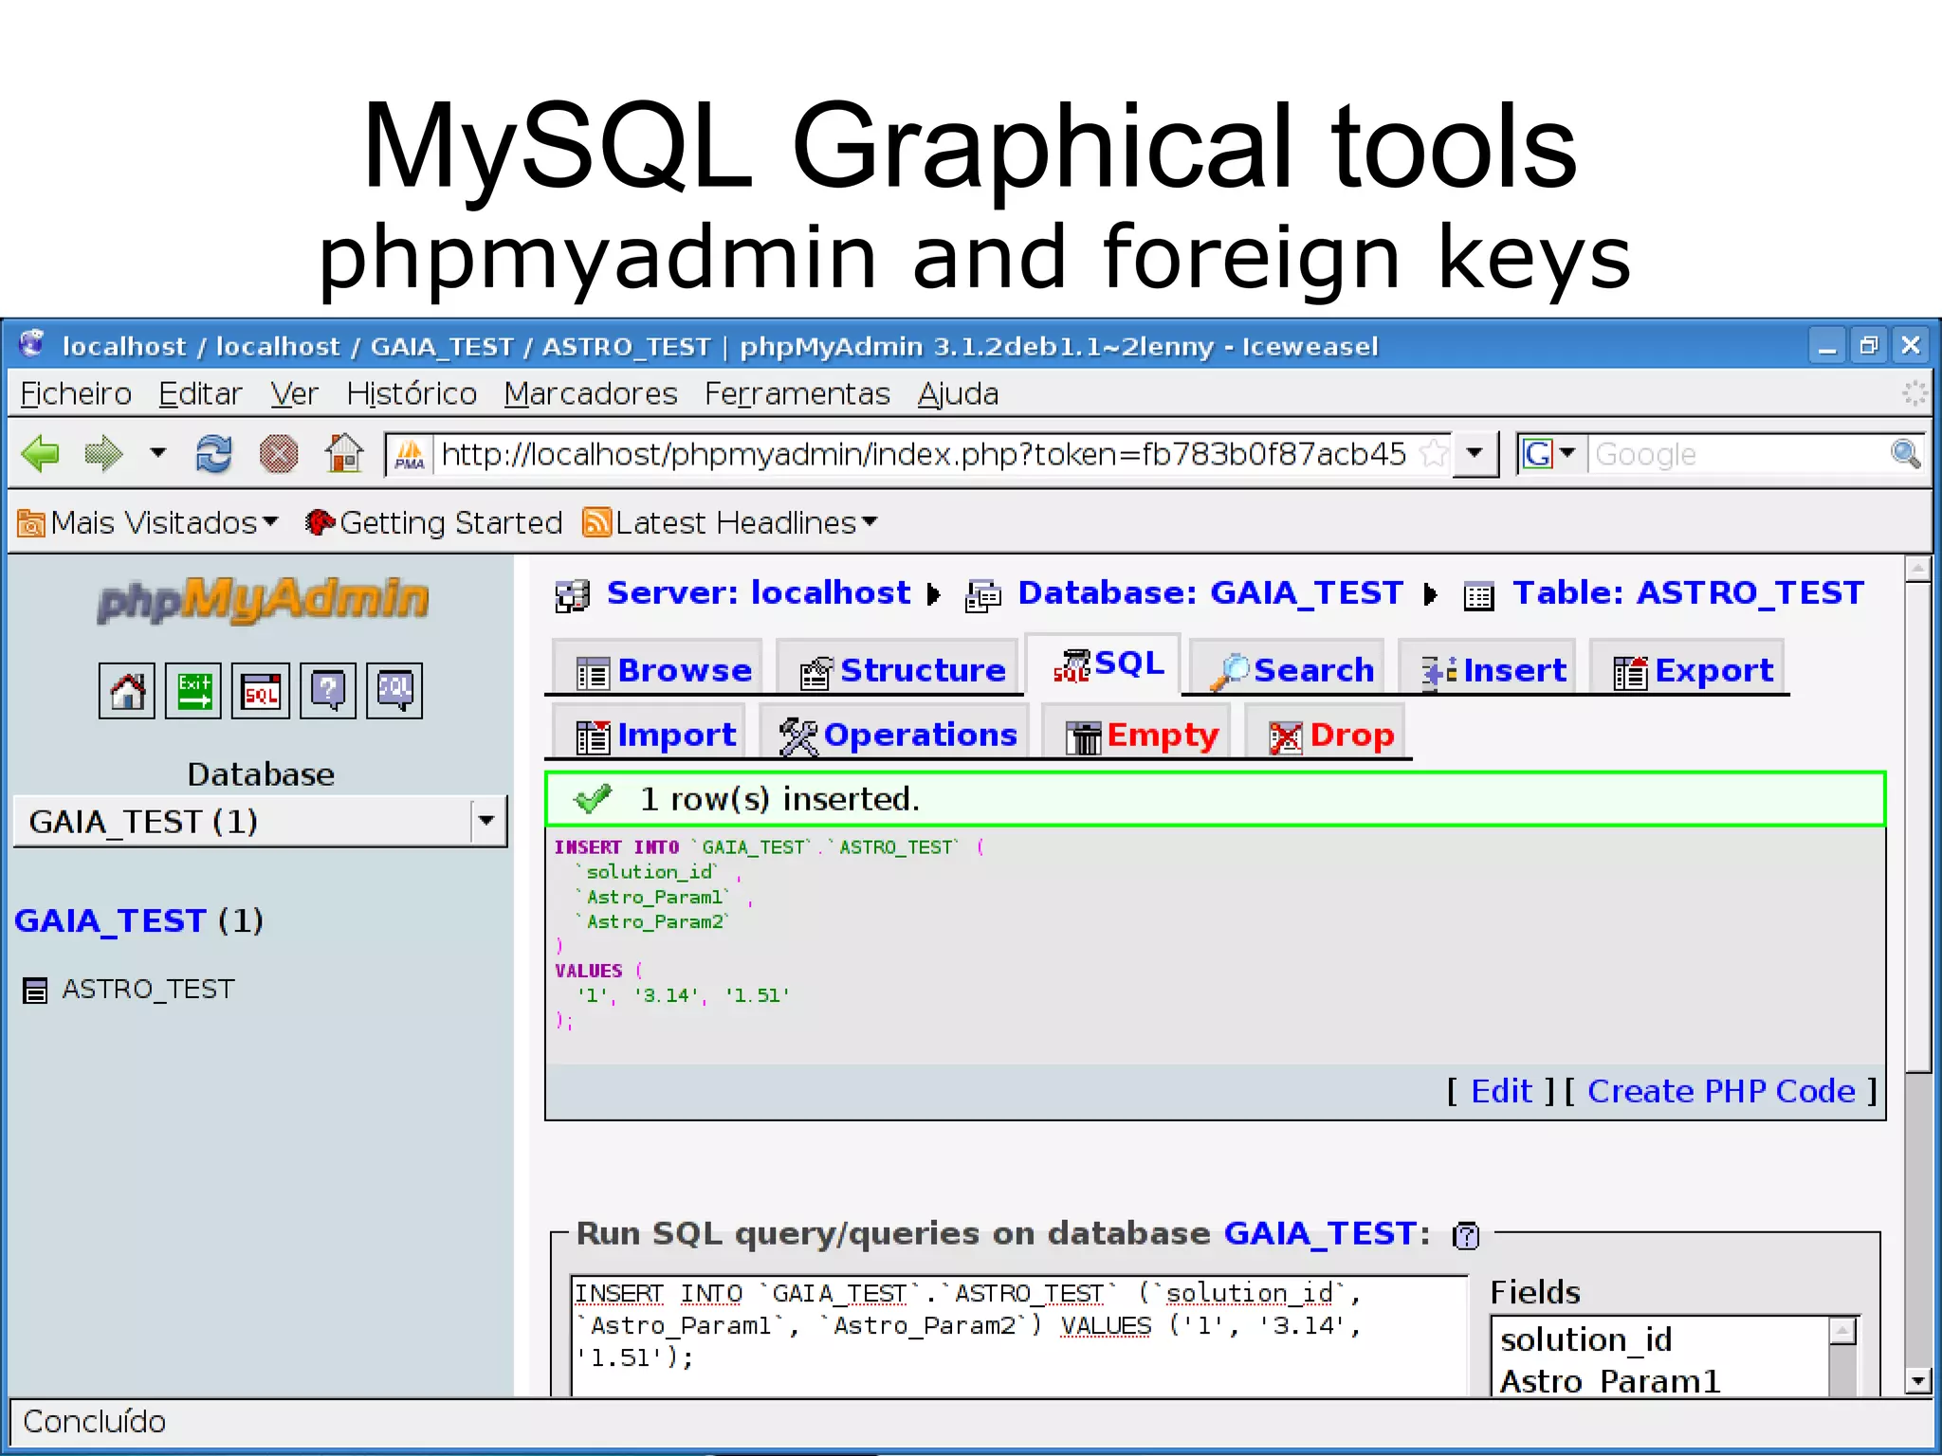Click the GAIA_TEST link in Run SQL heading
Viewport: 1942px width, 1456px height.
pyautogui.click(x=1320, y=1233)
